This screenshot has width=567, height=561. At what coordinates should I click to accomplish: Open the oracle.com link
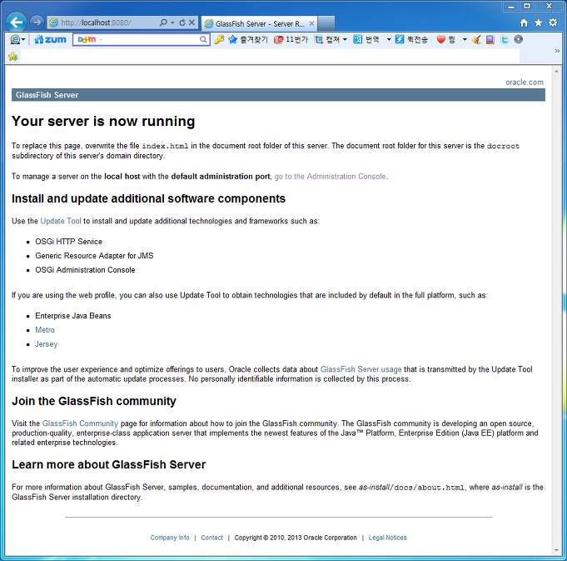pyautogui.click(x=525, y=83)
